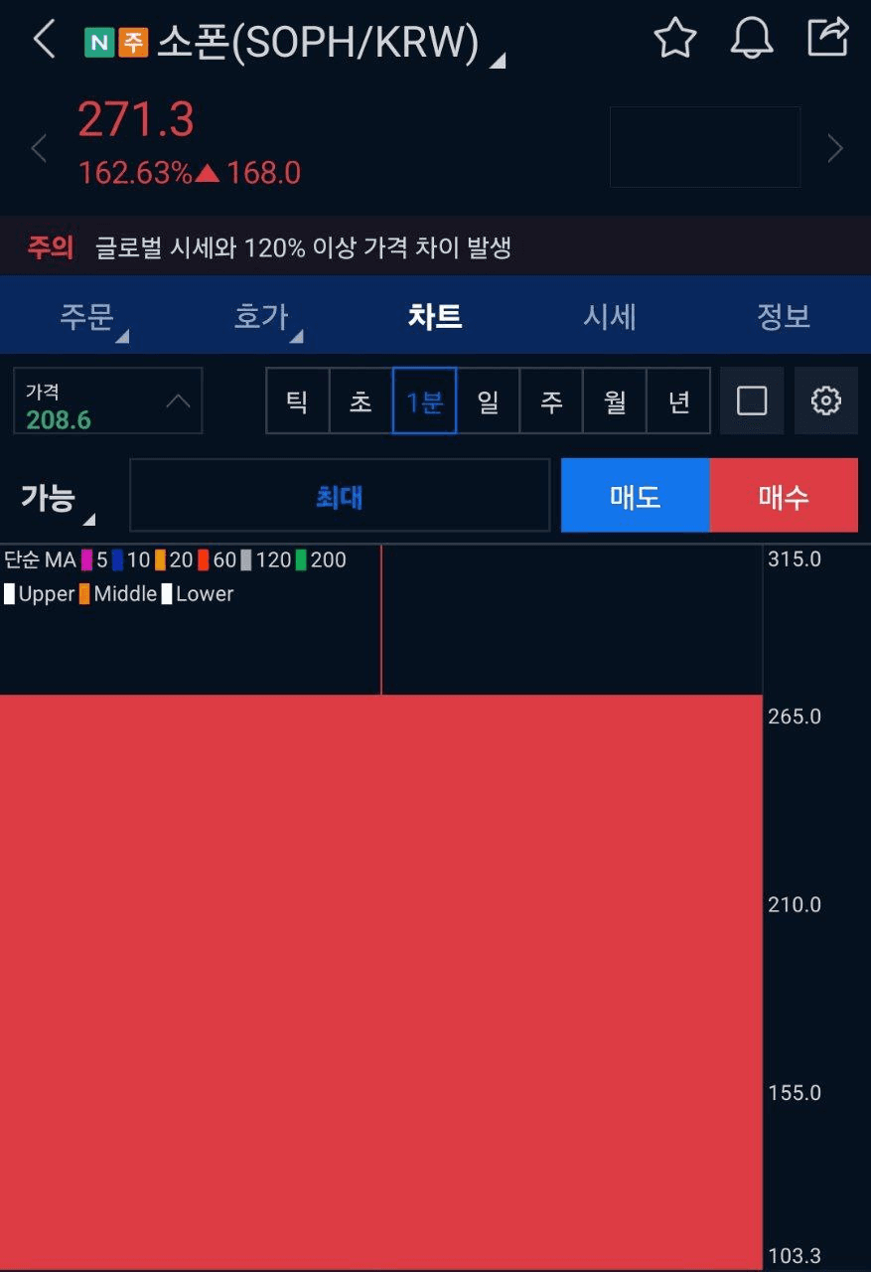
Task: Tap the blue 매도 sell button
Action: click(636, 495)
